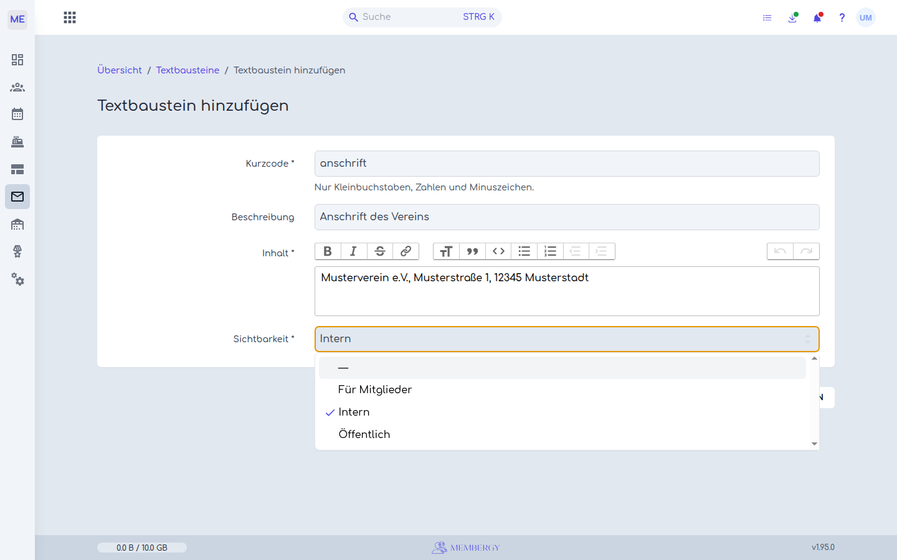
Task: Open the mail envelope sidebar icon
Action: (x=17, y=197)
